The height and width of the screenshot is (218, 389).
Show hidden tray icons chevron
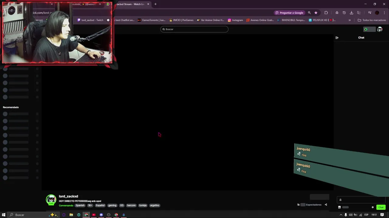341,215
